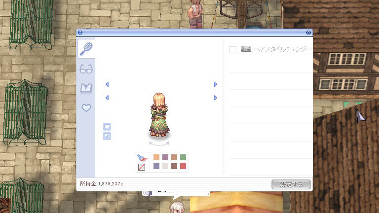The height and width of the screenshot is (213, 379).
Task: Click the hairstyle change coupon icon
Action: [x=246, y=49]
